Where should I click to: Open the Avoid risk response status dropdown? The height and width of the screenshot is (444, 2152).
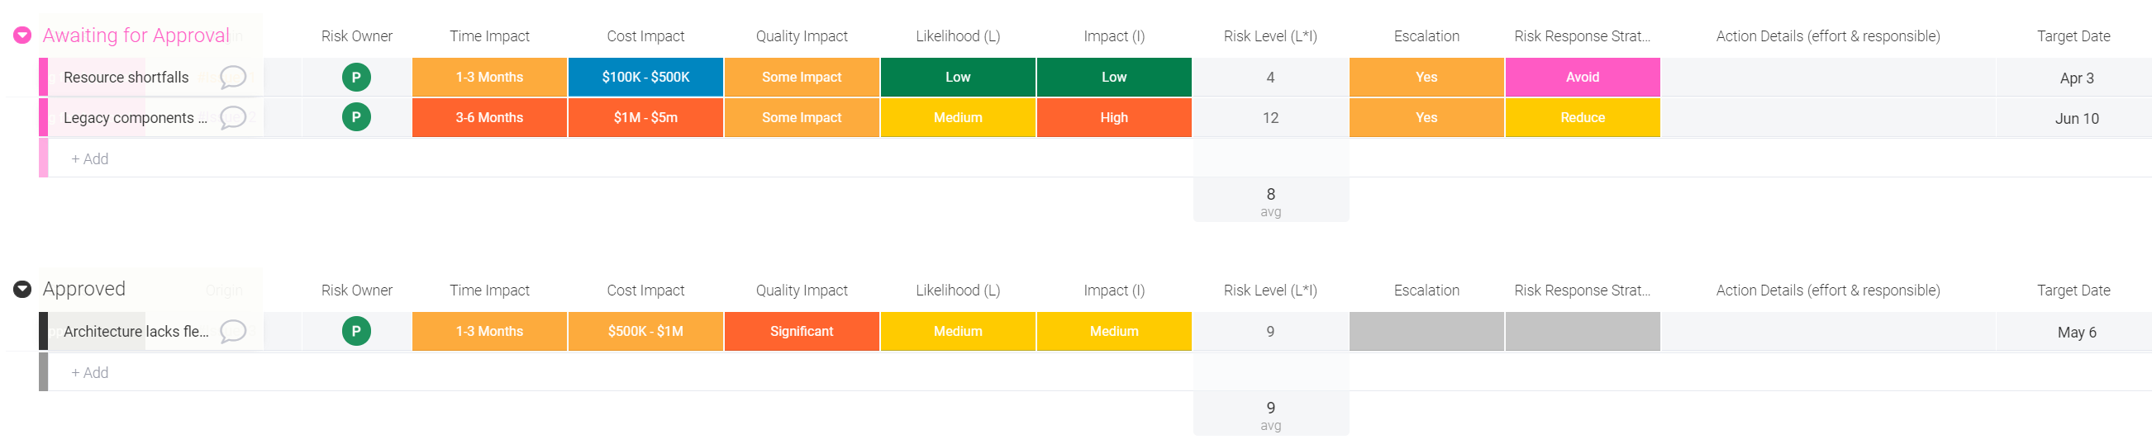click(1582, 78)
